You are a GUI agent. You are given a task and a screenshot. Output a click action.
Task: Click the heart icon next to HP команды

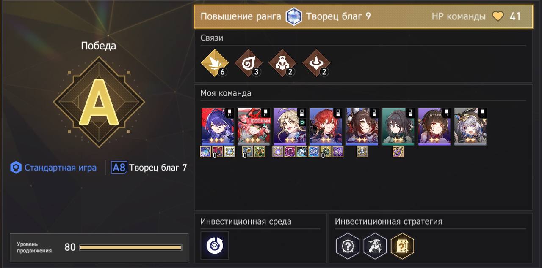[498, 16]
